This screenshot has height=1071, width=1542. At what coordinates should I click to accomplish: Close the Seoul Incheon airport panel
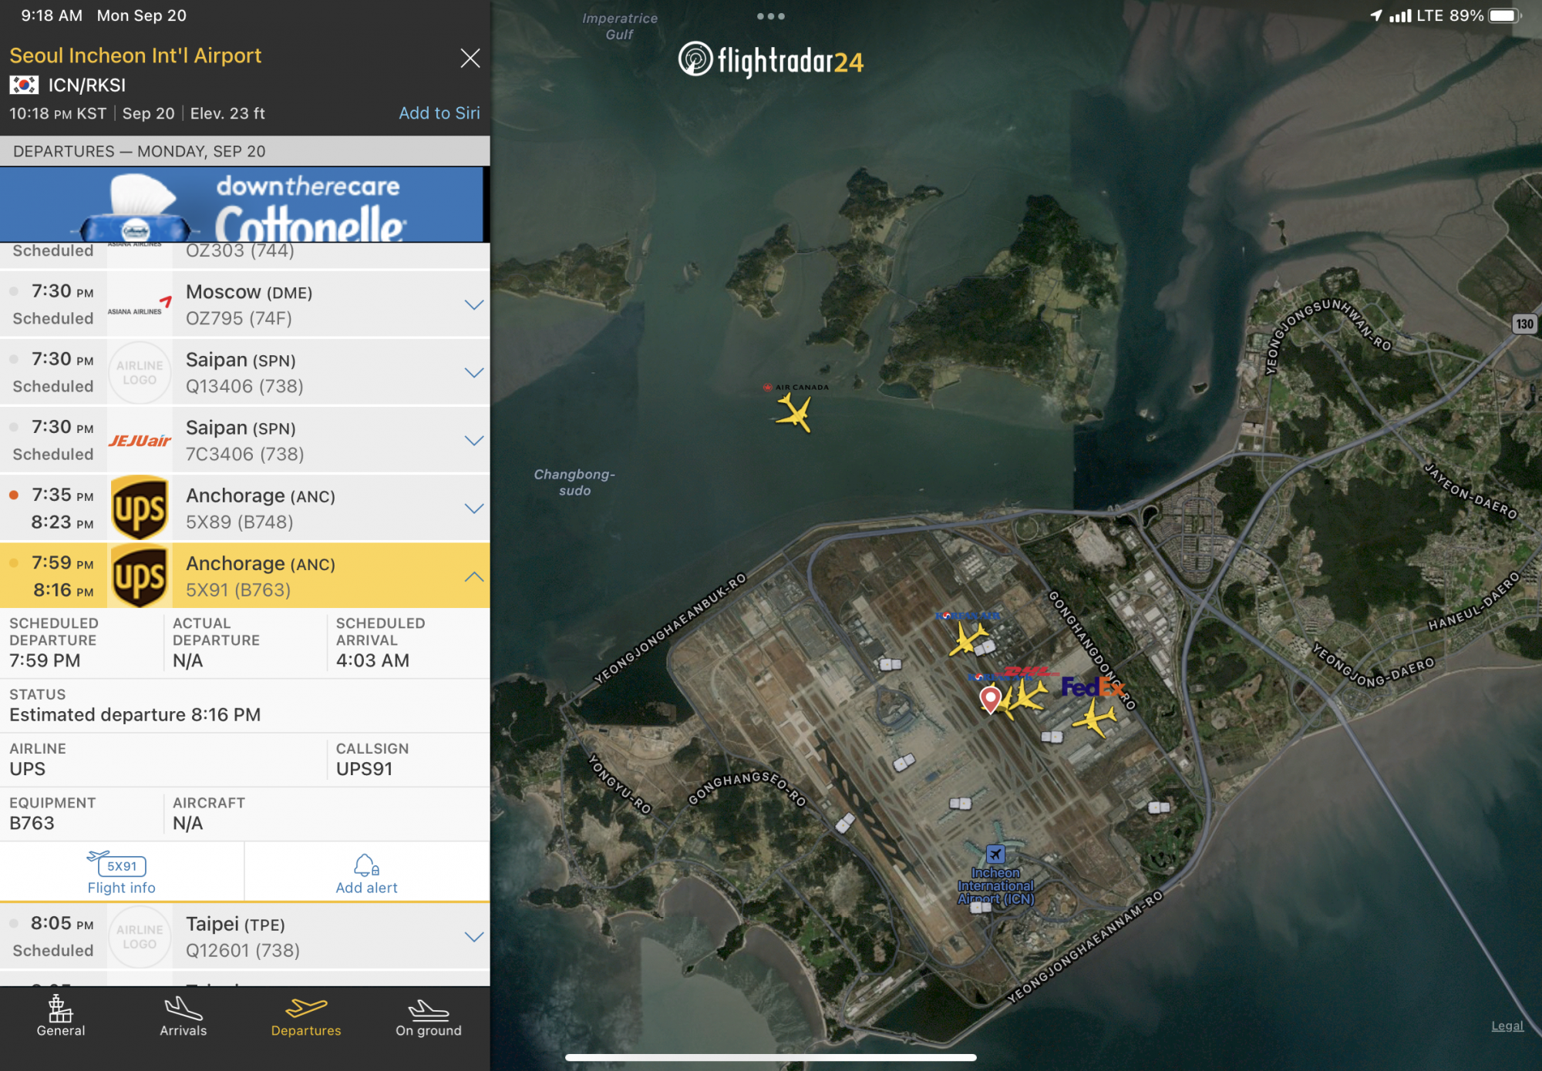[470, 58]
